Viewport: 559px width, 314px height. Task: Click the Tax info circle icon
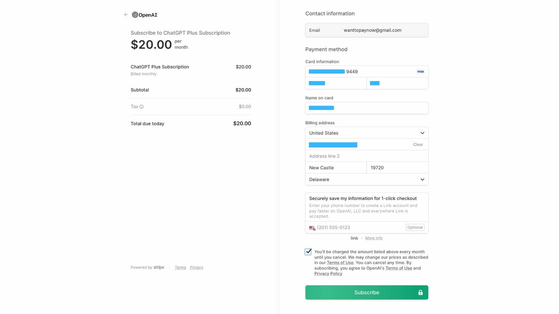click(x=141, y=107)
